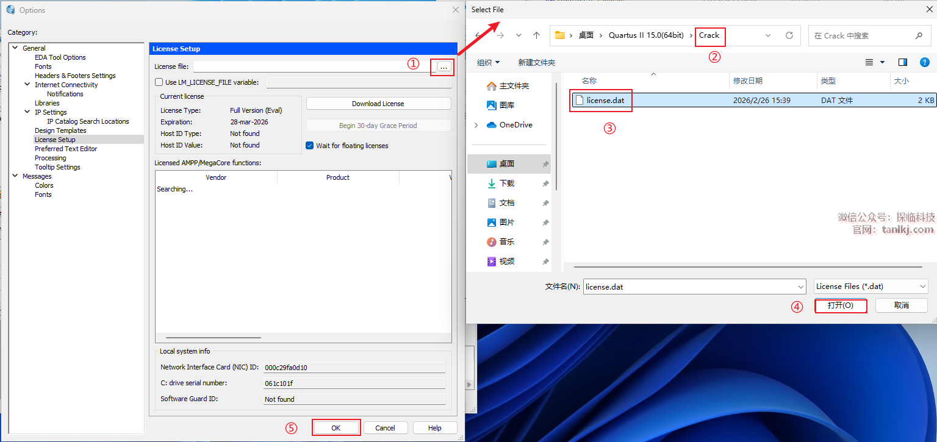This screenshot has height=442, width=937.
Task: Open 图库 gallery in sidebar
Action: (500, 105)
